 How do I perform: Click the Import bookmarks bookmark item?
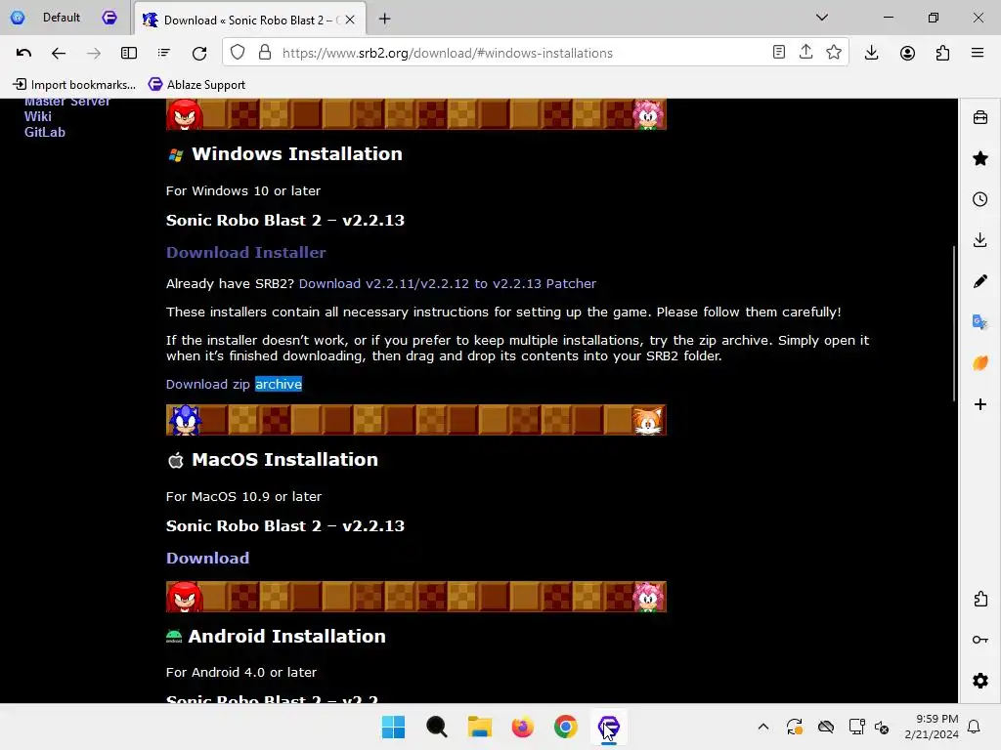(74, 84)
